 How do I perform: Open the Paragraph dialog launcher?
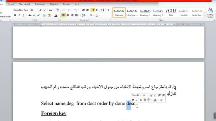[x=110, y=20]
